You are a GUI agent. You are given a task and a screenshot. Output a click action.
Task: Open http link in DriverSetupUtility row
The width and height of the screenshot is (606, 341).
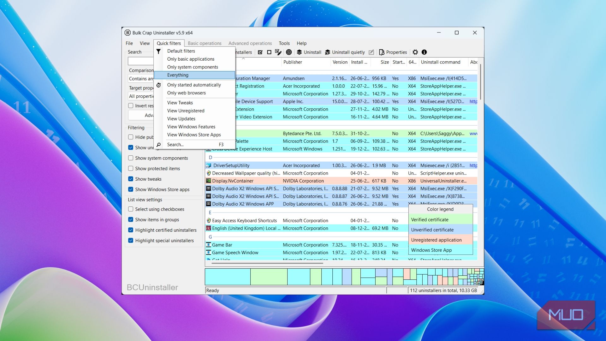473,165
